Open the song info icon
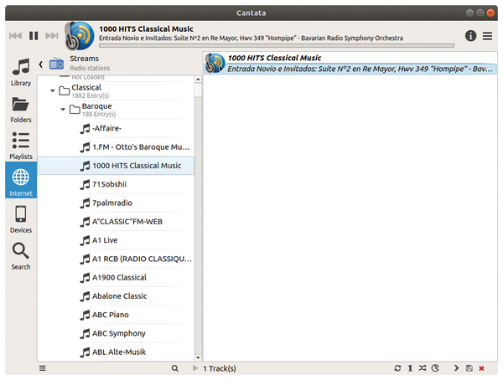 [470, 36]
